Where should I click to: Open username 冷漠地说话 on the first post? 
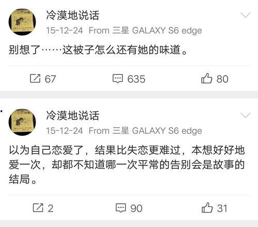[x=73, y=15]
